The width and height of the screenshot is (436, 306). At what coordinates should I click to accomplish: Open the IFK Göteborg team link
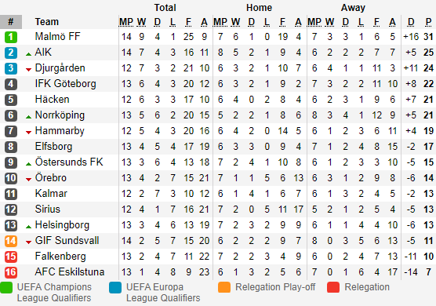66,83
